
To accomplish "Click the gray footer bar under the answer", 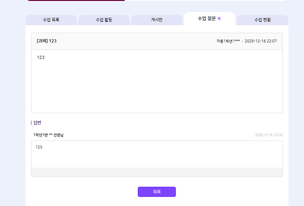I will [x=157, y=172].
